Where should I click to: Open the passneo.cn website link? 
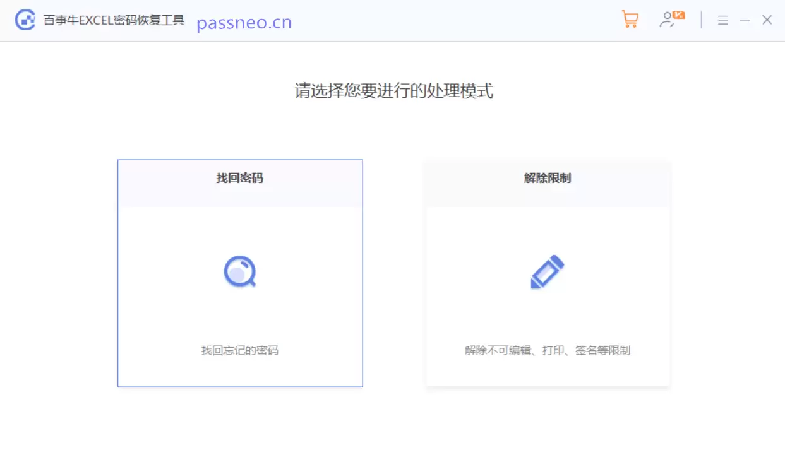coord(244,23)
